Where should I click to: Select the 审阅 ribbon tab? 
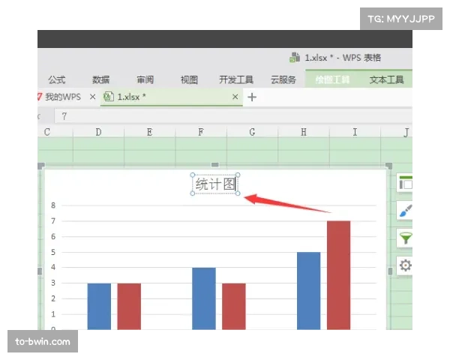145,79
